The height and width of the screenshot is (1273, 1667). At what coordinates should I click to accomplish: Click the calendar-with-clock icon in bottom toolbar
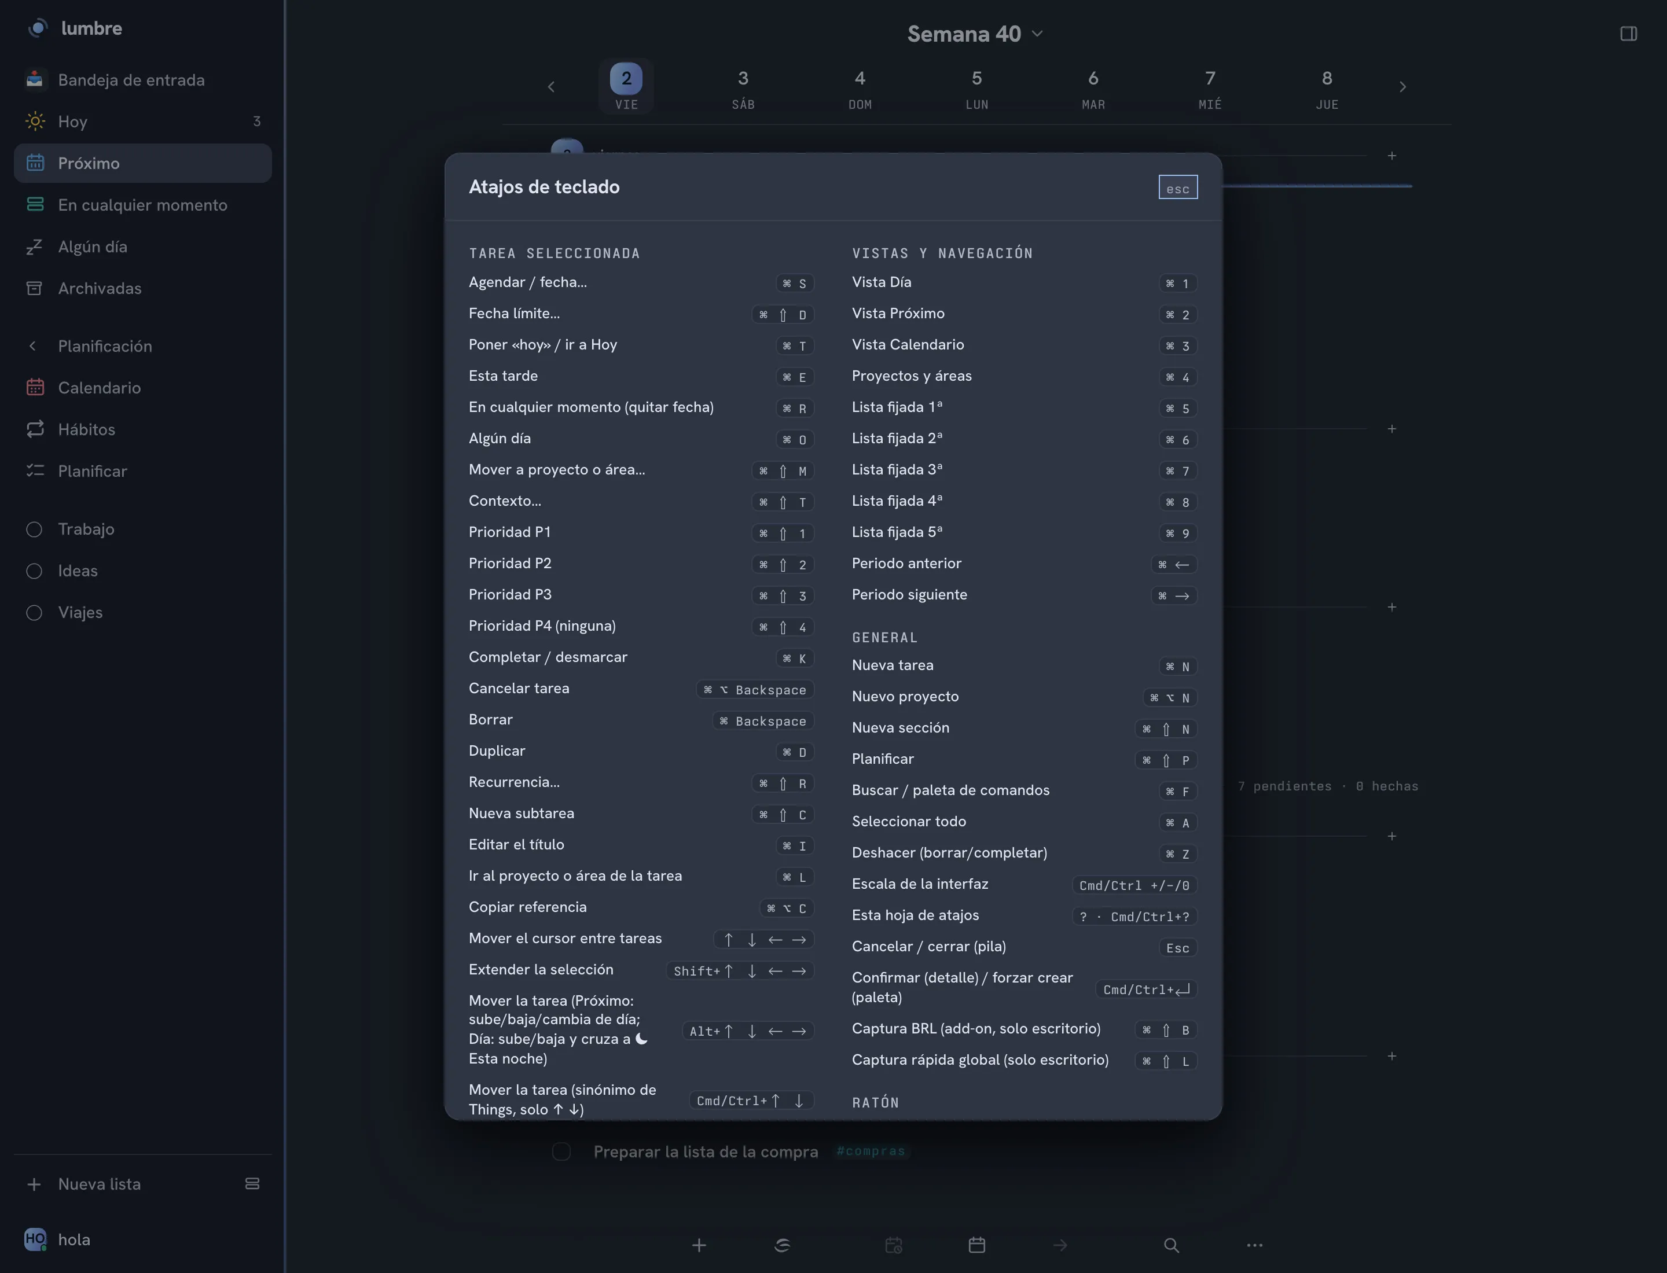(x=894, y=1245)
